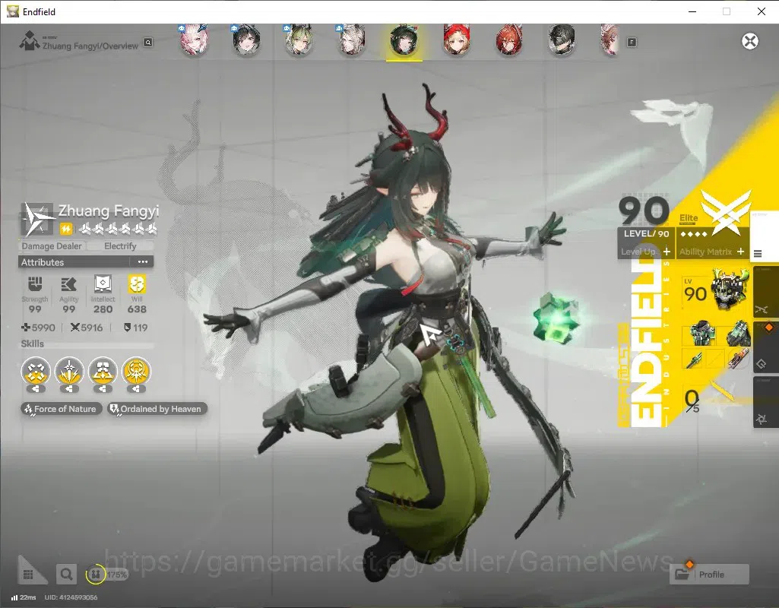Open the grid menu icon bottom-left

click(29, 573)
